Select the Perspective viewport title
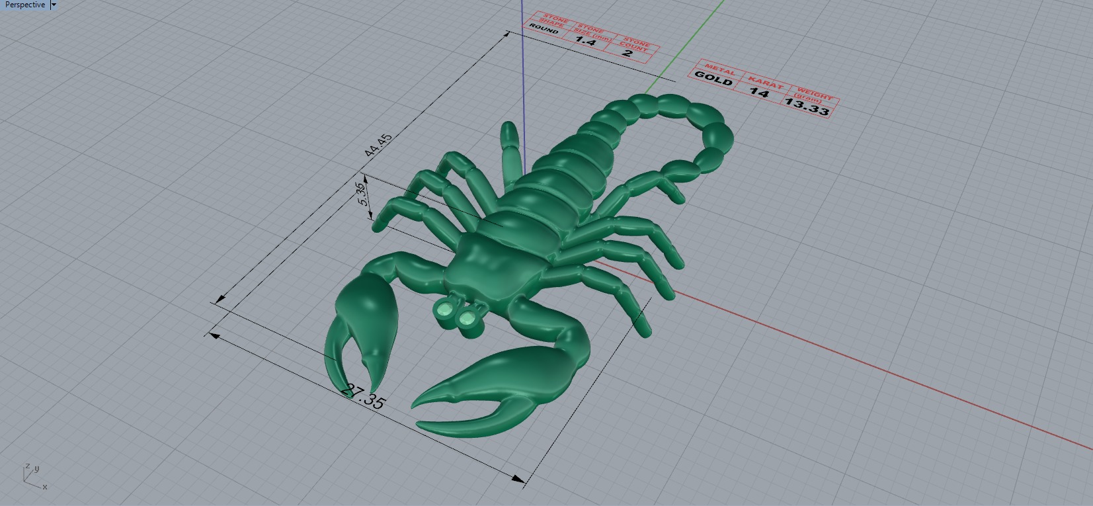The image size is (1093, 506). click(x=25, y=5)
